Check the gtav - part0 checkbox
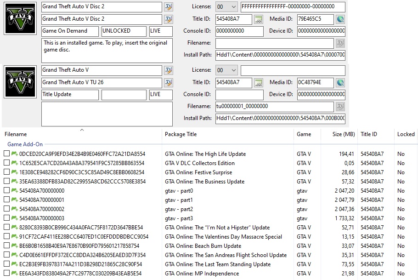The height and width of the screenshot is (280, 418). click(7, 190)
